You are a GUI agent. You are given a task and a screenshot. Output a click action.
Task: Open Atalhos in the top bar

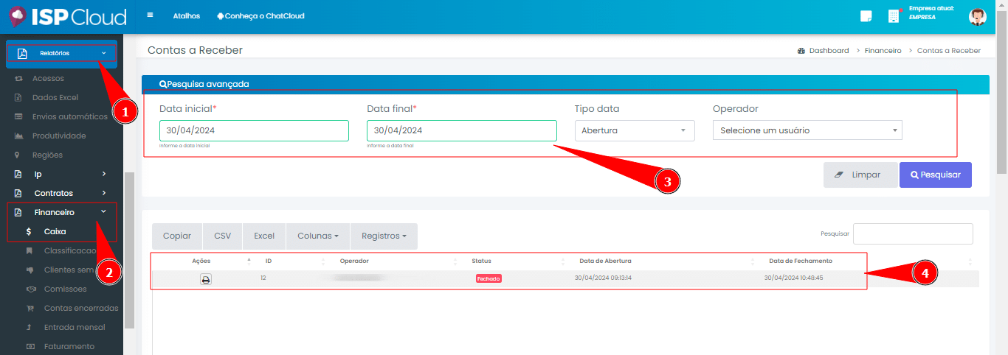[x=186, y=16]
